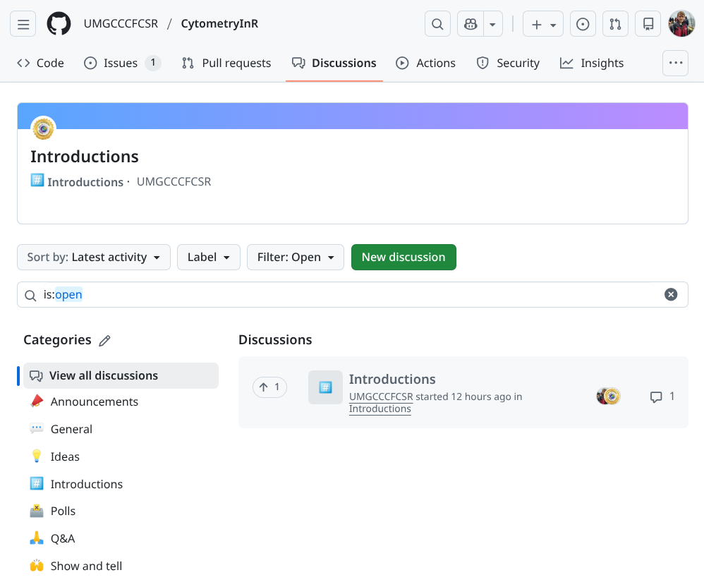704x587 pixels.
Task: Select the Q&A category
Action: (62, 539)
